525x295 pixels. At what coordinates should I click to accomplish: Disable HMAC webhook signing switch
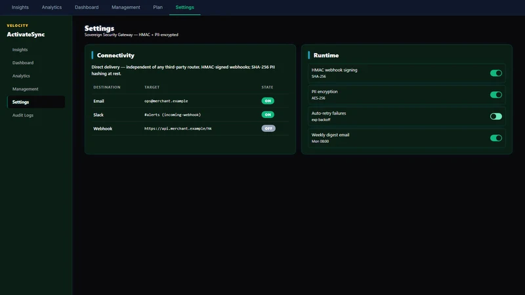pyautogui.click(x=496, y=73)
